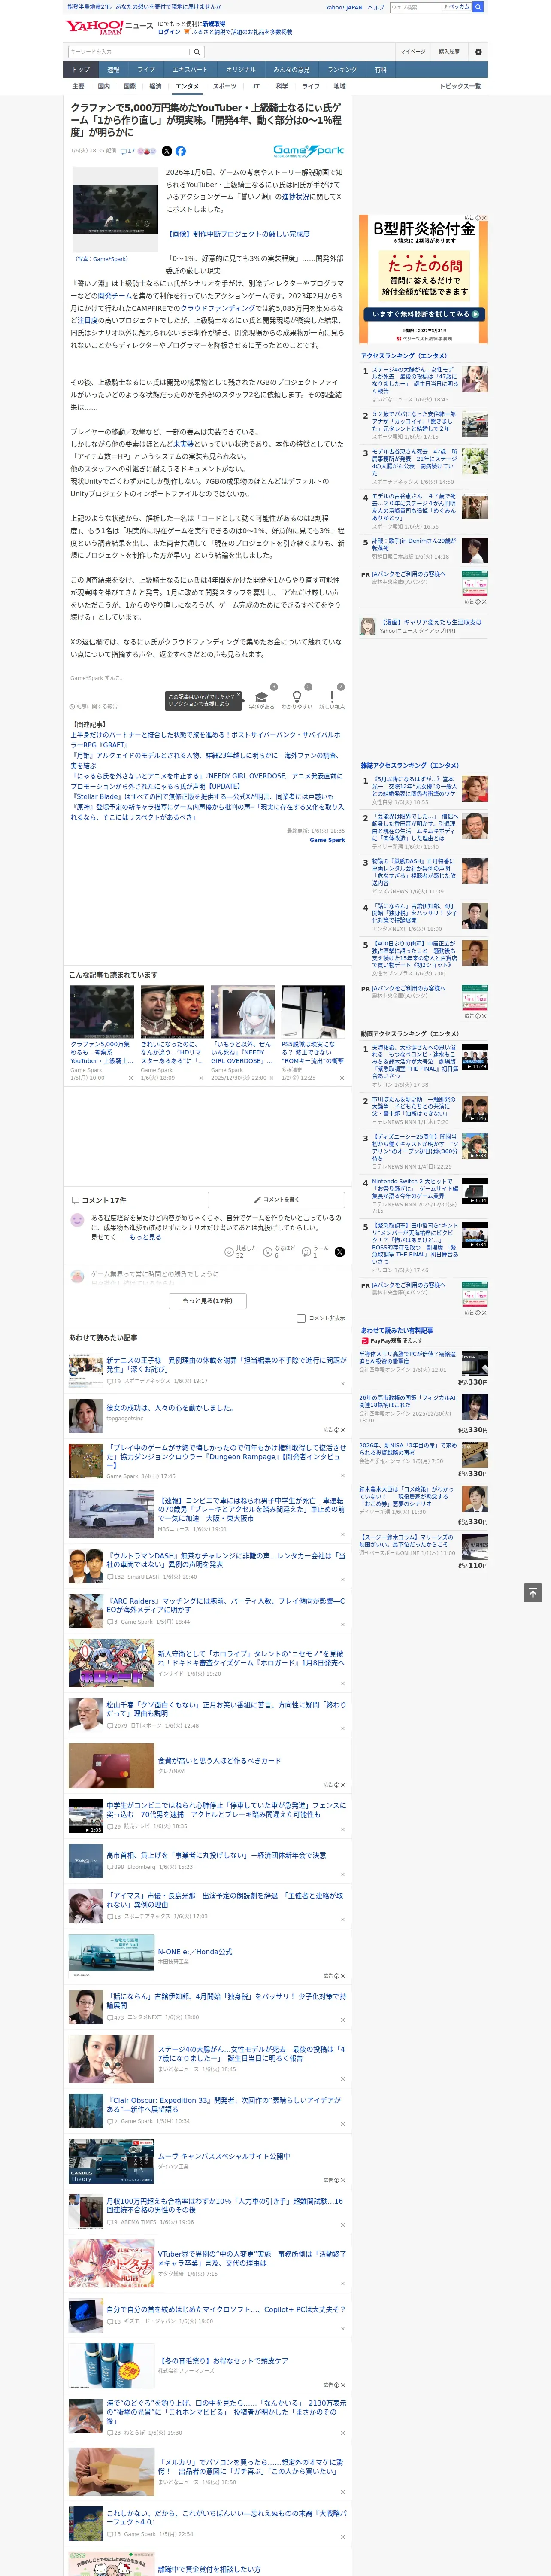The width and height of the screenshot is (551, 2576).
Task: Click the 新しい視点 exclamation reaction icon
Action: (x=332, y=697)
